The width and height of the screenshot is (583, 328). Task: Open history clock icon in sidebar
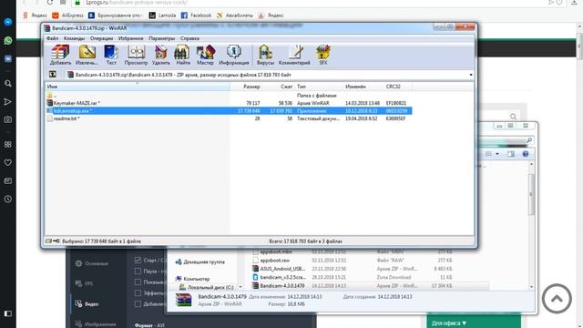[8, 199]
